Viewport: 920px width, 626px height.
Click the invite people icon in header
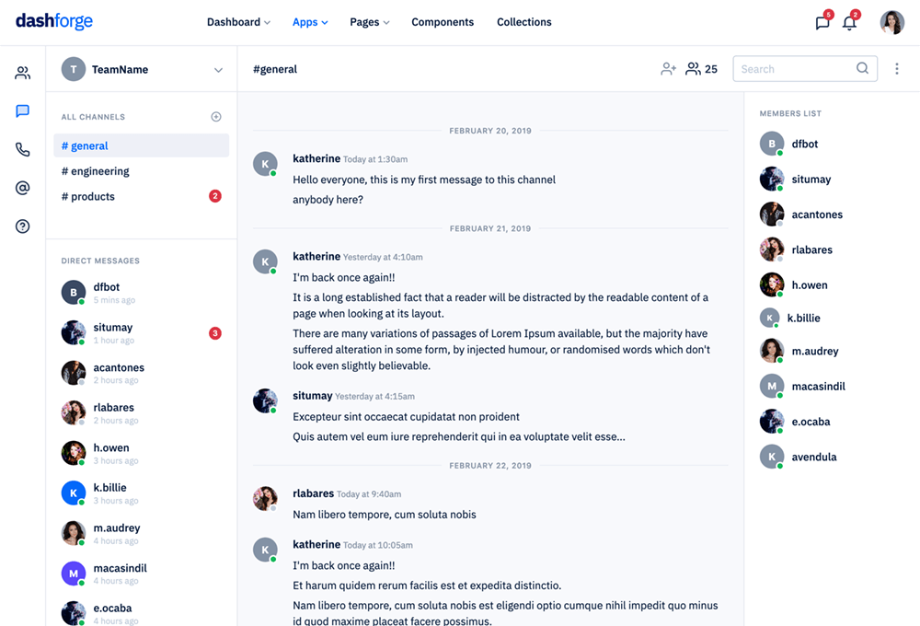[668, 69]
